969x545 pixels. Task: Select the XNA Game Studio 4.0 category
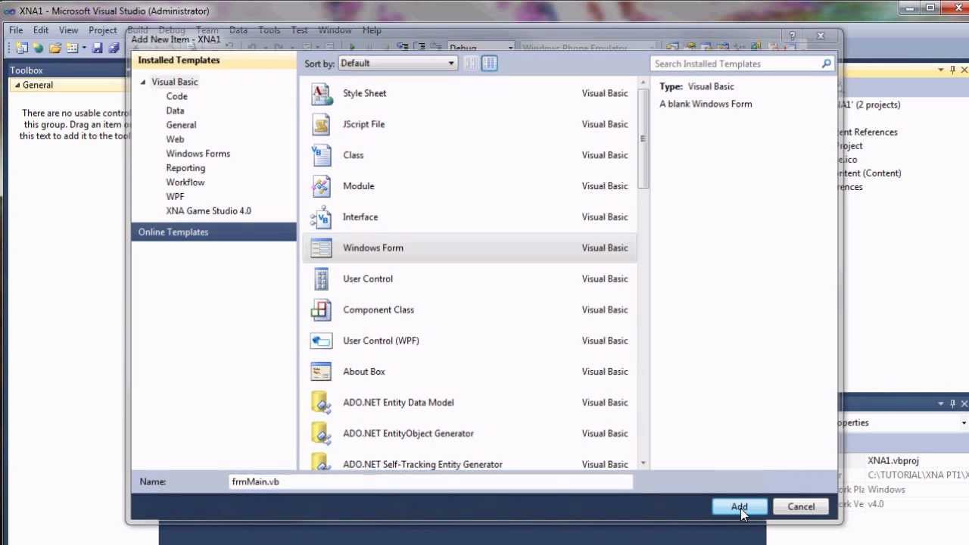(x=208, y=211)
